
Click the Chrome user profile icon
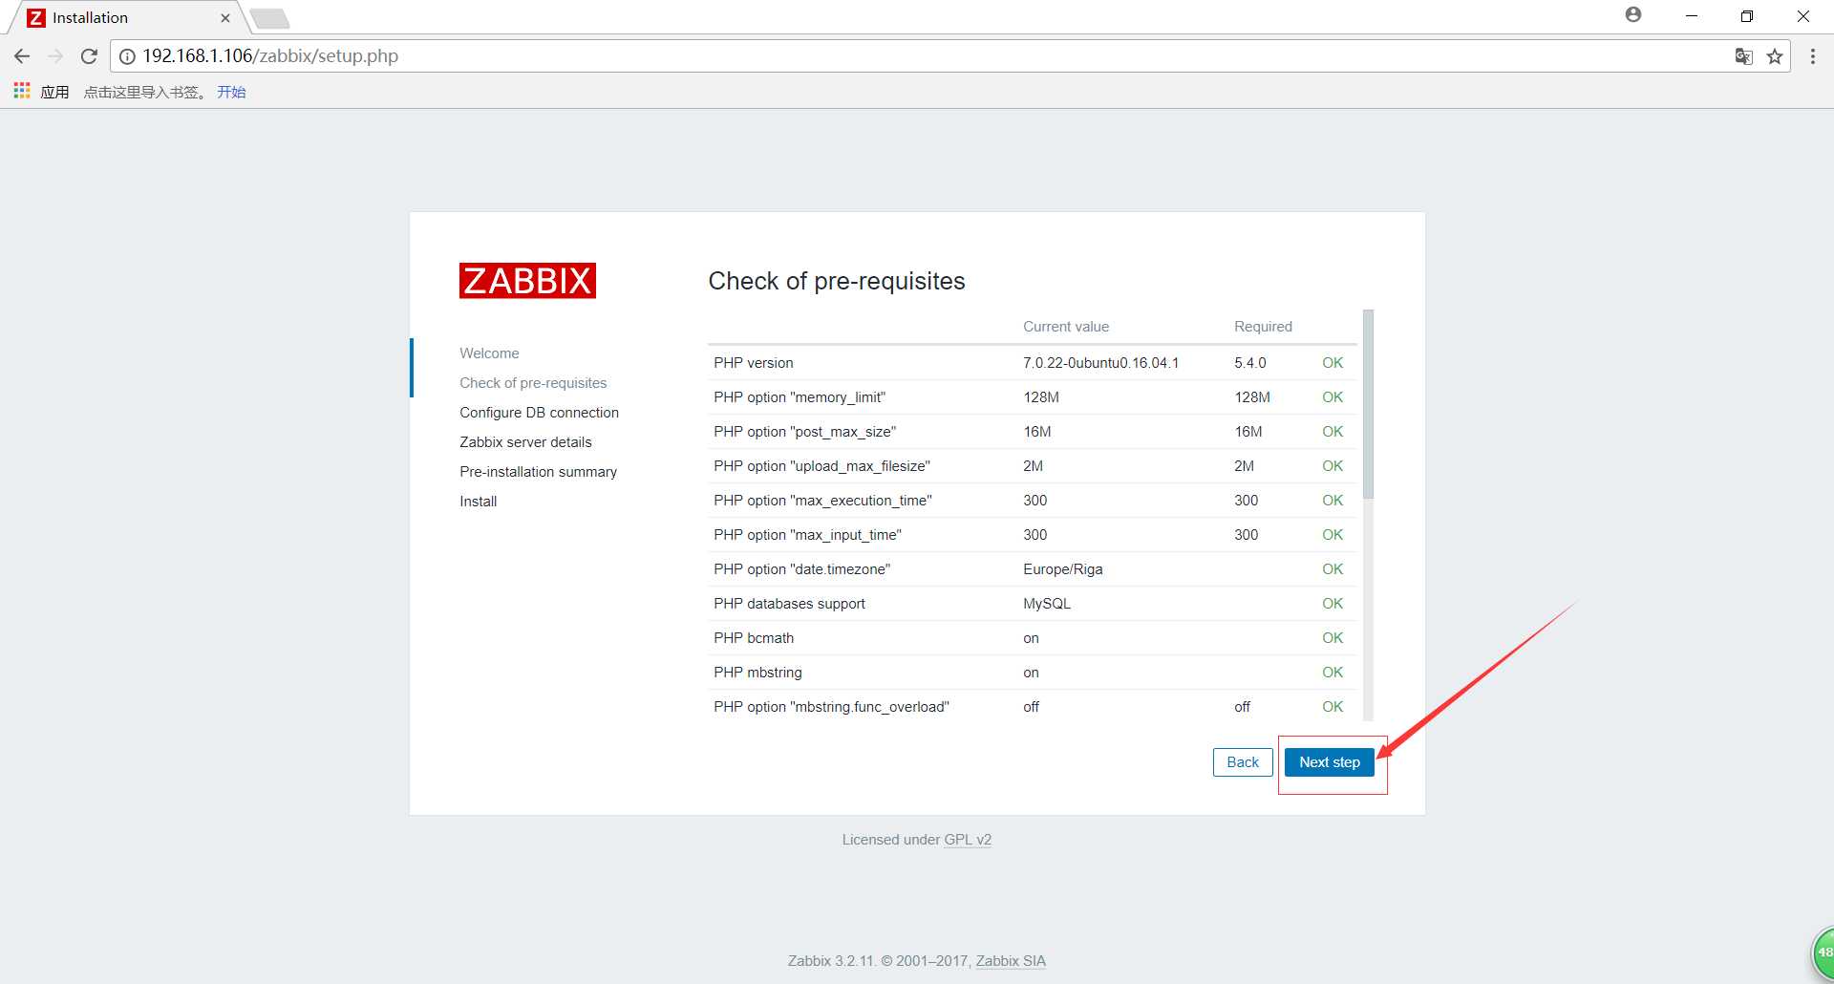tap(1633, 15)
